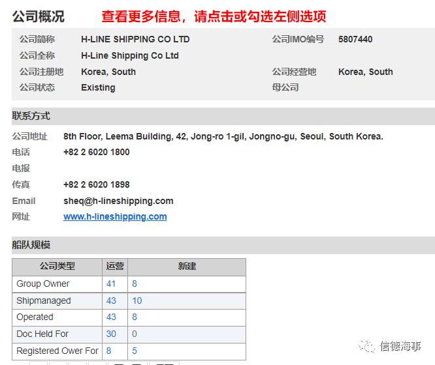Viewport: 435px width, 365px height.
Task: Select the company address 8th Floor, Leema Building
Action: click(x=223, y=136)
